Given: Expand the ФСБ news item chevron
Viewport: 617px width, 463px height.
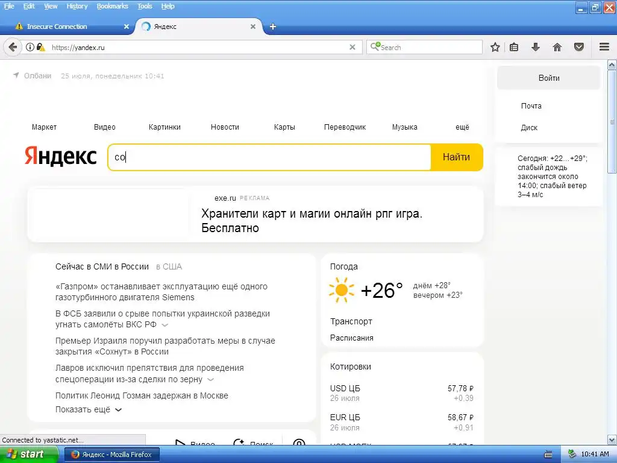Looking at the screenshot, I should pyautogui.click(x=165, y=325).
